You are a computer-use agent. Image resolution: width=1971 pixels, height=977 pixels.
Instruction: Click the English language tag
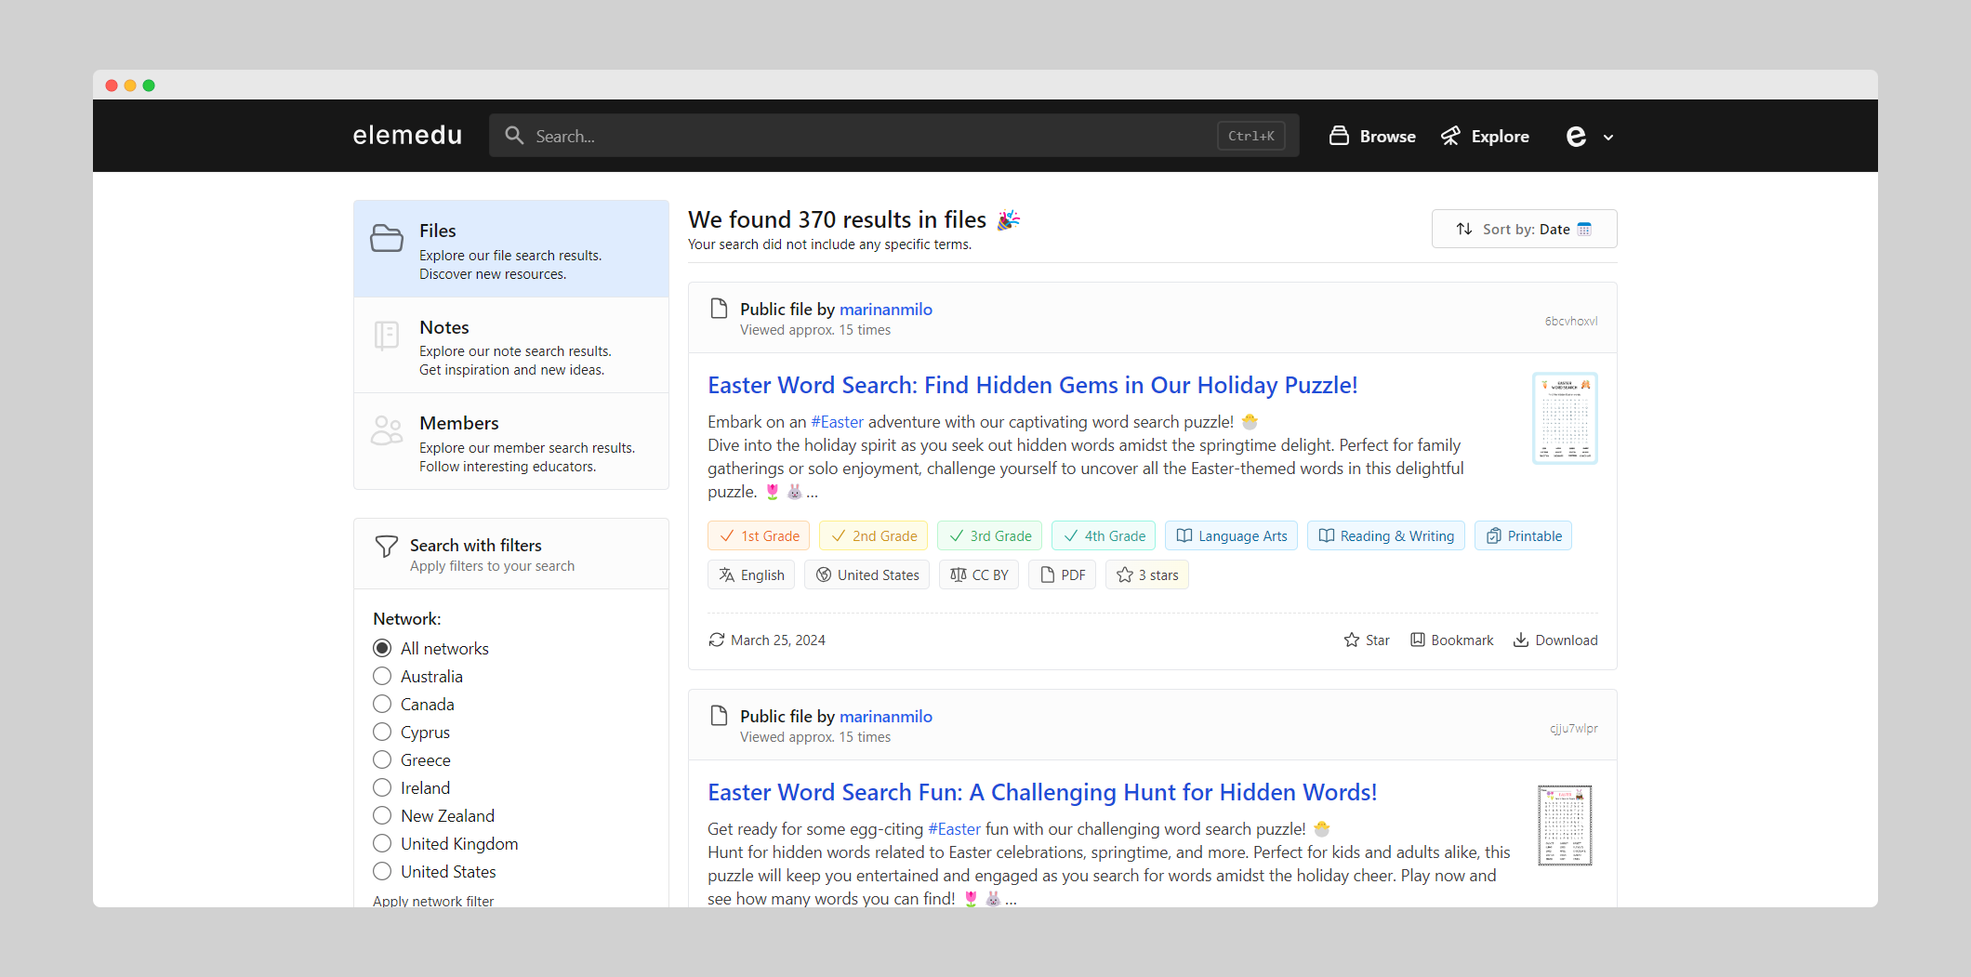click(751, 575)
